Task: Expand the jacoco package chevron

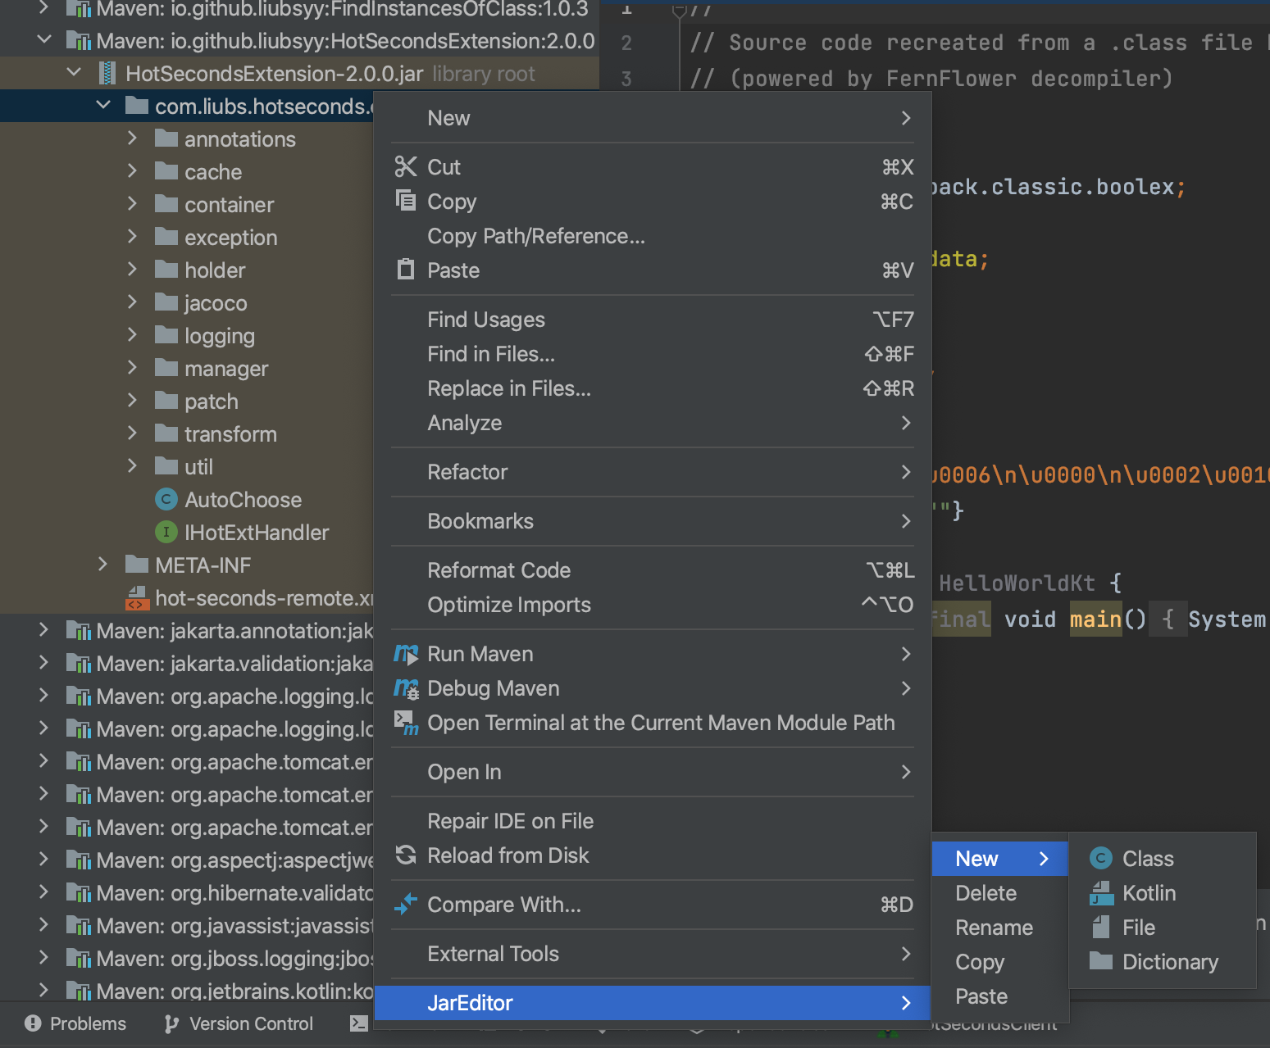Action: point(132,302)
